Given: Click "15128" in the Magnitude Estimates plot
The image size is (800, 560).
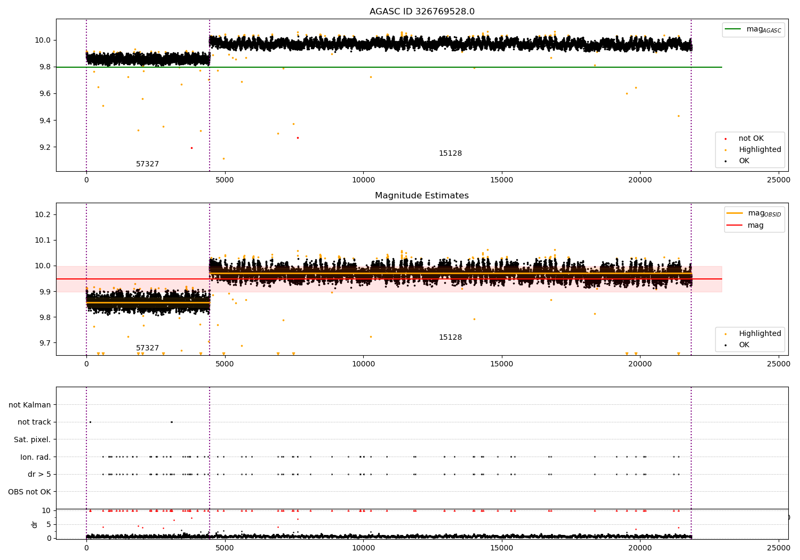Looking at the screenshot, I should tap(450, 338).
